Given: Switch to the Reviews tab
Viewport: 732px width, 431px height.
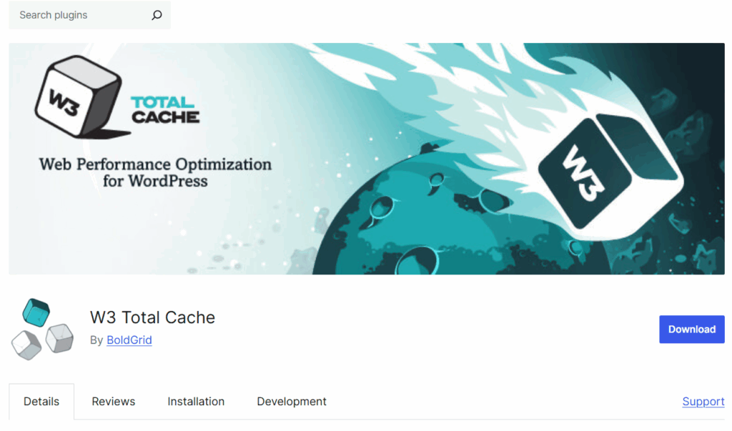Looking at the screenshot, I should pos(113,401).
